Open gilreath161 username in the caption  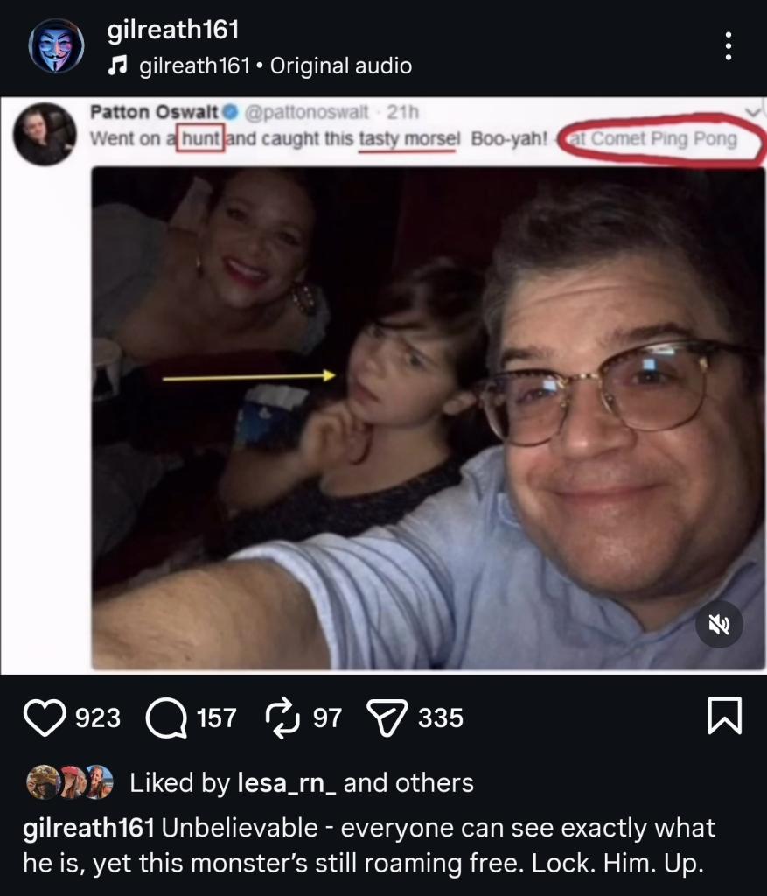[89, 828]
